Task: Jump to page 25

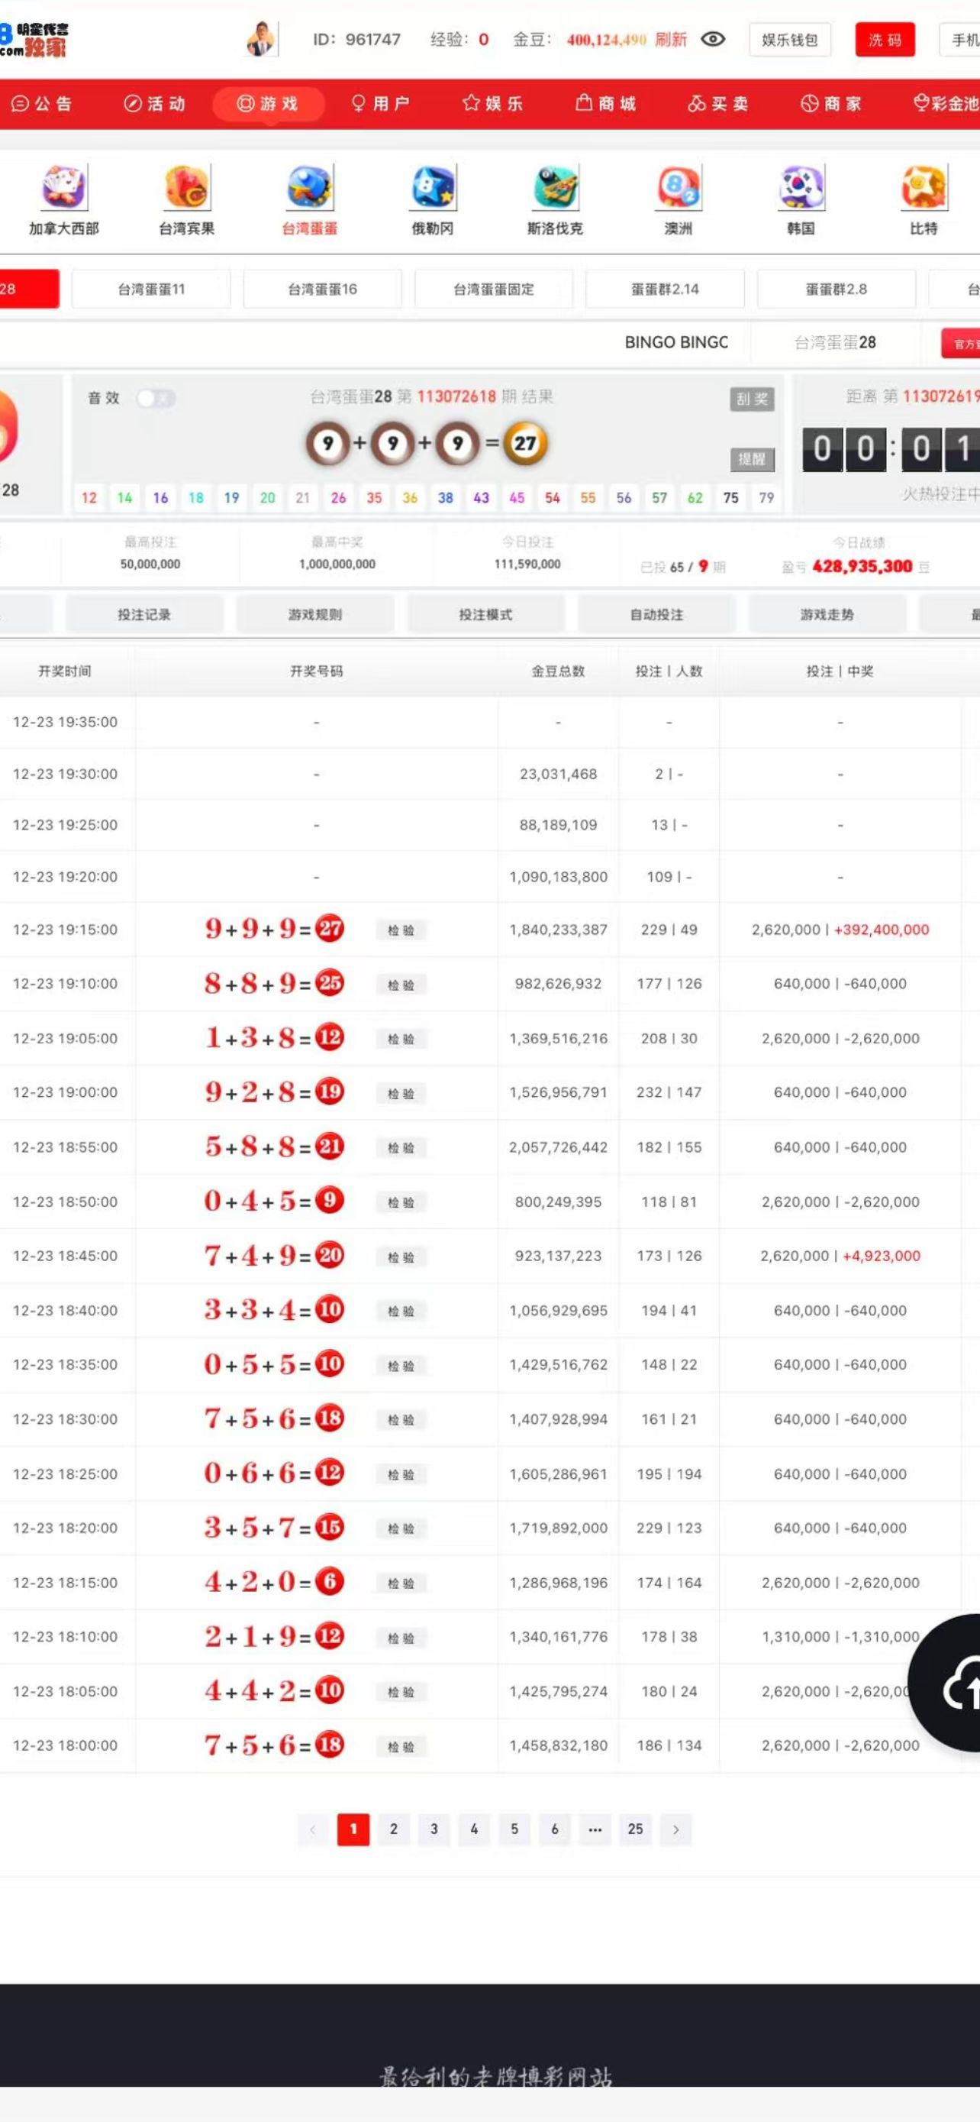Action: coord(635,1829)
